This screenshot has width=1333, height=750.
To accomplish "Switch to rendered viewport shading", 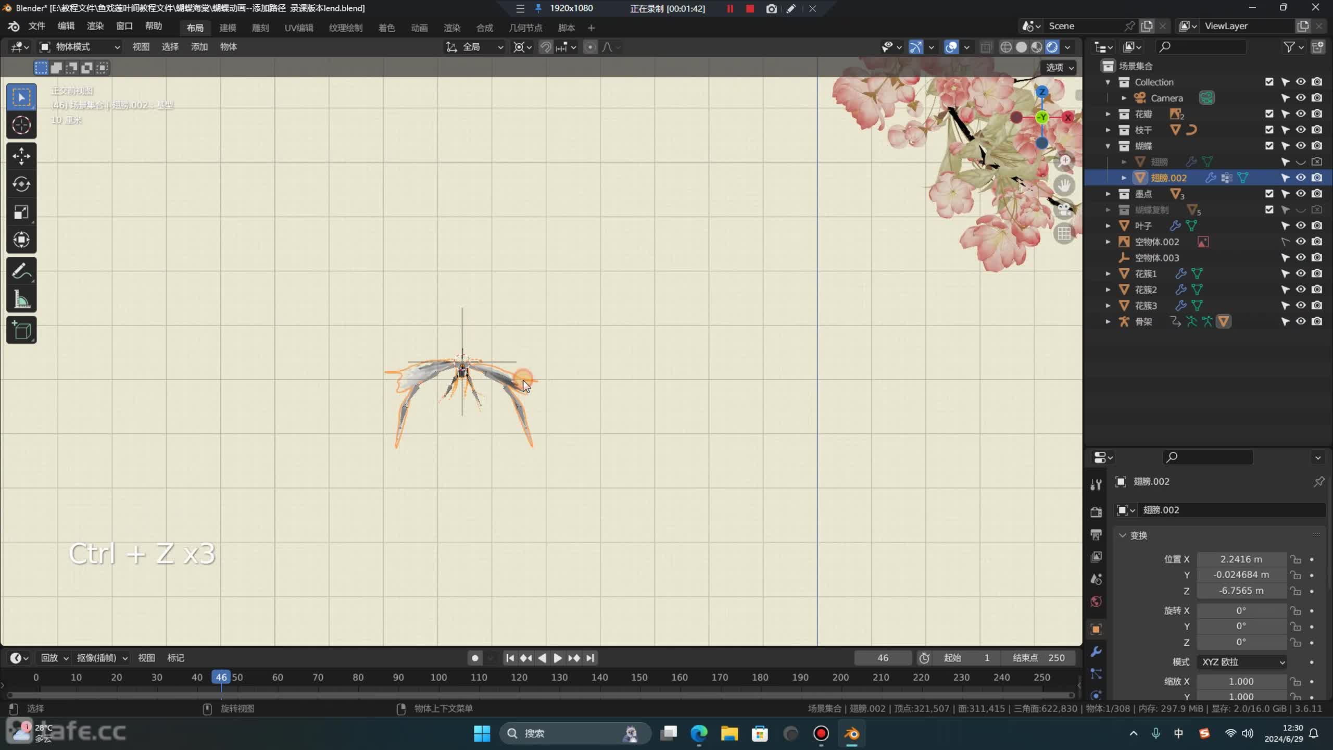I will (x=1052, y=47).
